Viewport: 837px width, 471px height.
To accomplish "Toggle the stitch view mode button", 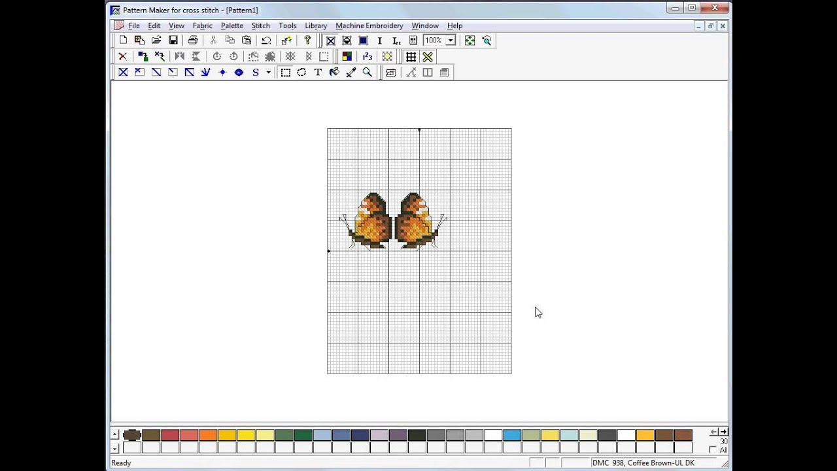I will coord(330,41).
